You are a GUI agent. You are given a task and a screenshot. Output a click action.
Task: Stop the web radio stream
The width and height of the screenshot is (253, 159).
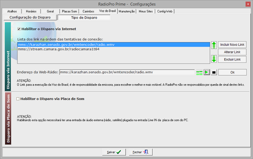(x=214, y=72)
